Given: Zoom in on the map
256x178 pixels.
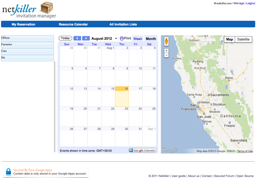Looking at the screenshot, I should (x=166, y=51).
